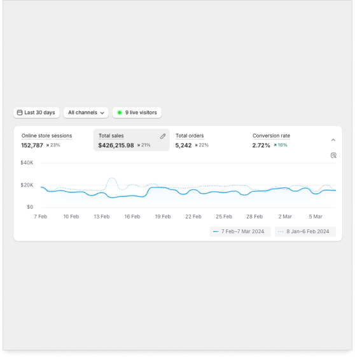Click the 9 live visitors button
Image resolution: width=355 pixels, height=358 pixels.
[x=137, y=113]
